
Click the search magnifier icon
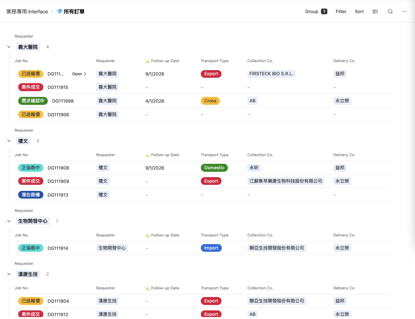(390, 11)
